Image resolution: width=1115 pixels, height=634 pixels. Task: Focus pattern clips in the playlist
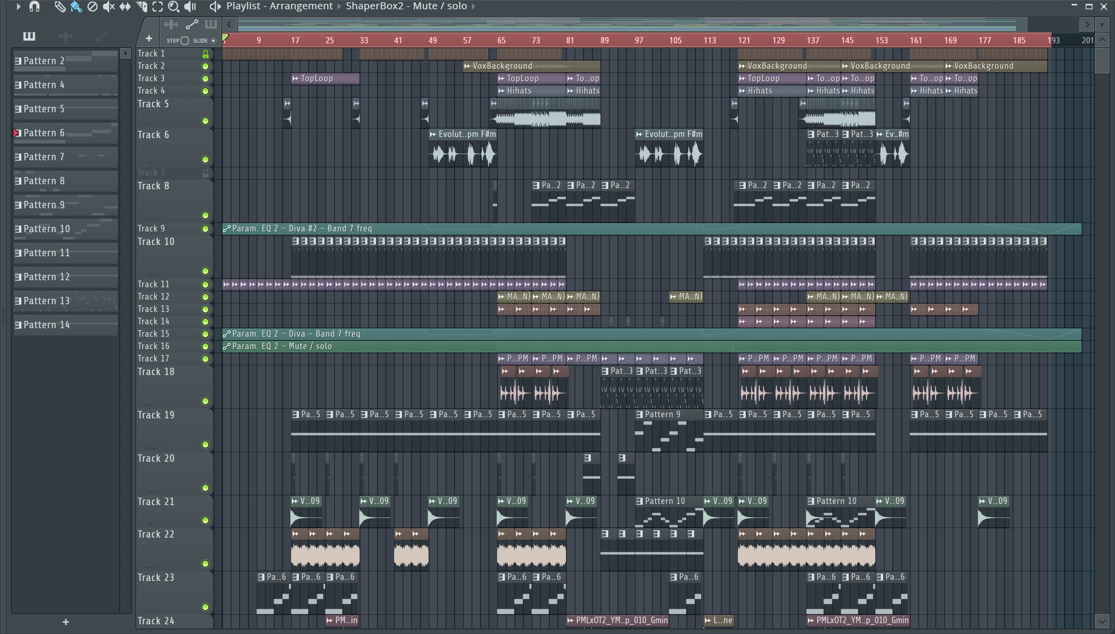[x=211, y=24]
